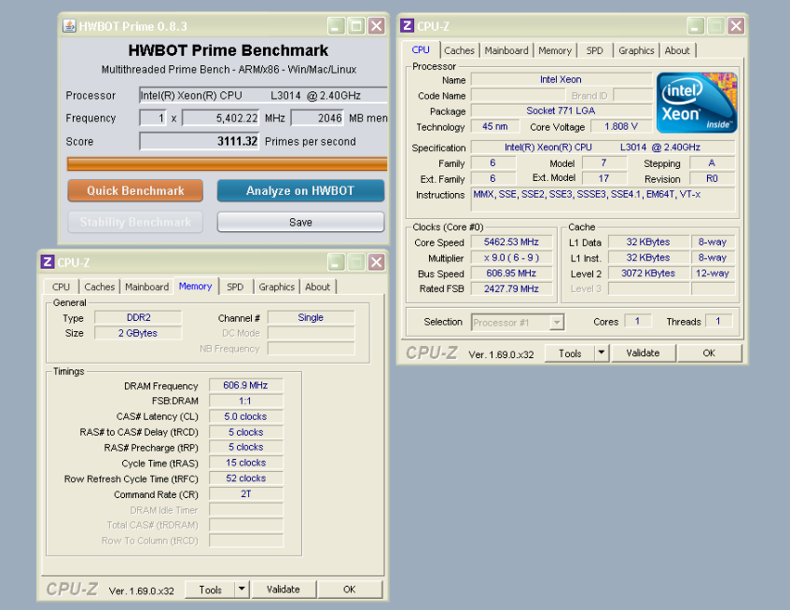
Task: Open Tools dropdown arrow in CPU-Z Memory window
Action: point(242,589)
